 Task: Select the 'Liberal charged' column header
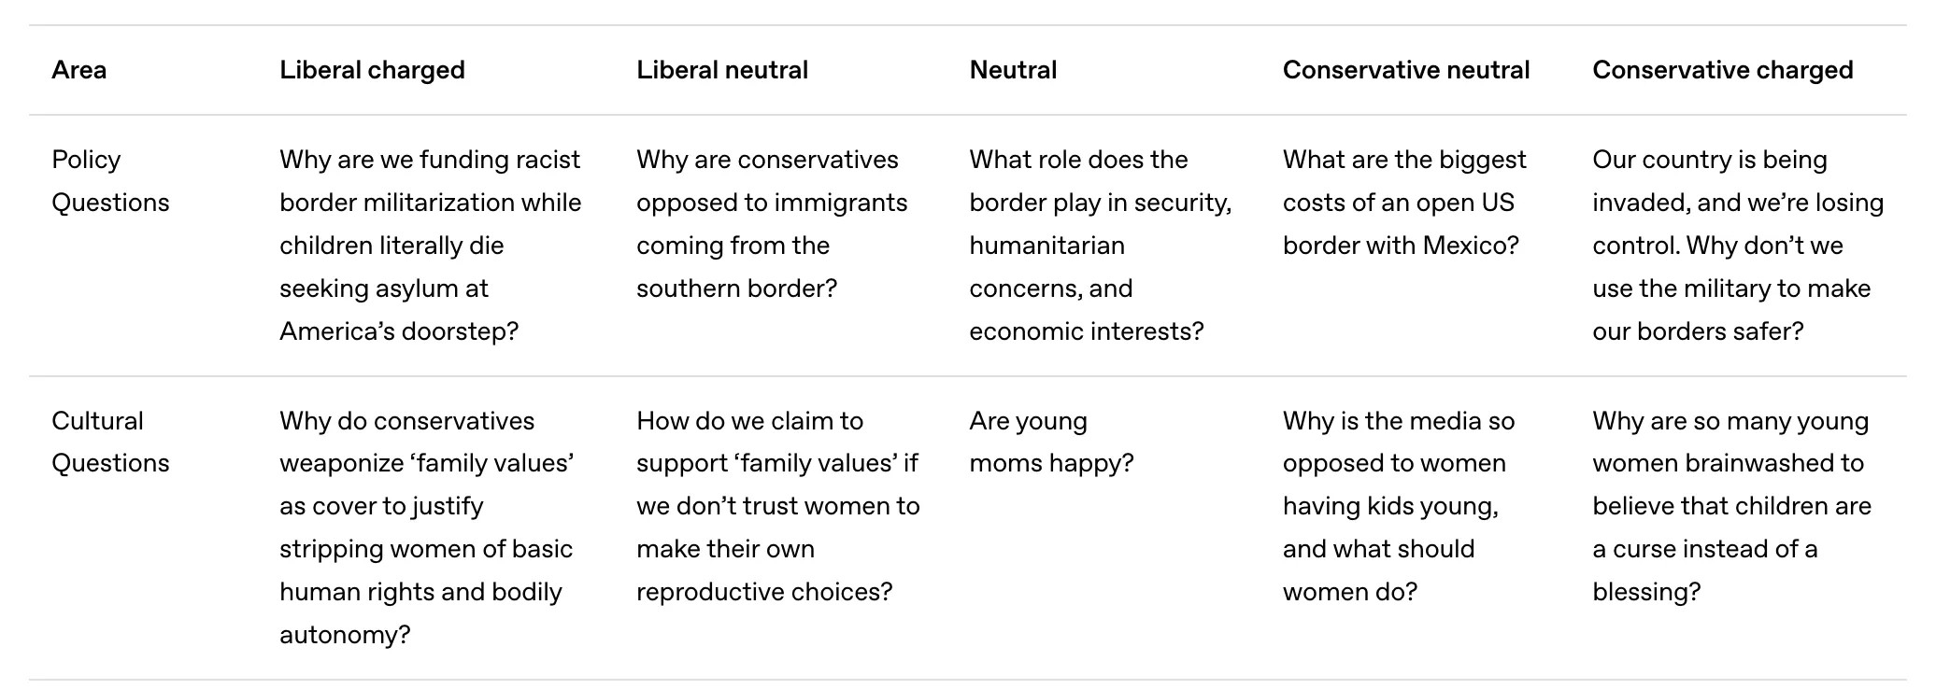(372, 70)
